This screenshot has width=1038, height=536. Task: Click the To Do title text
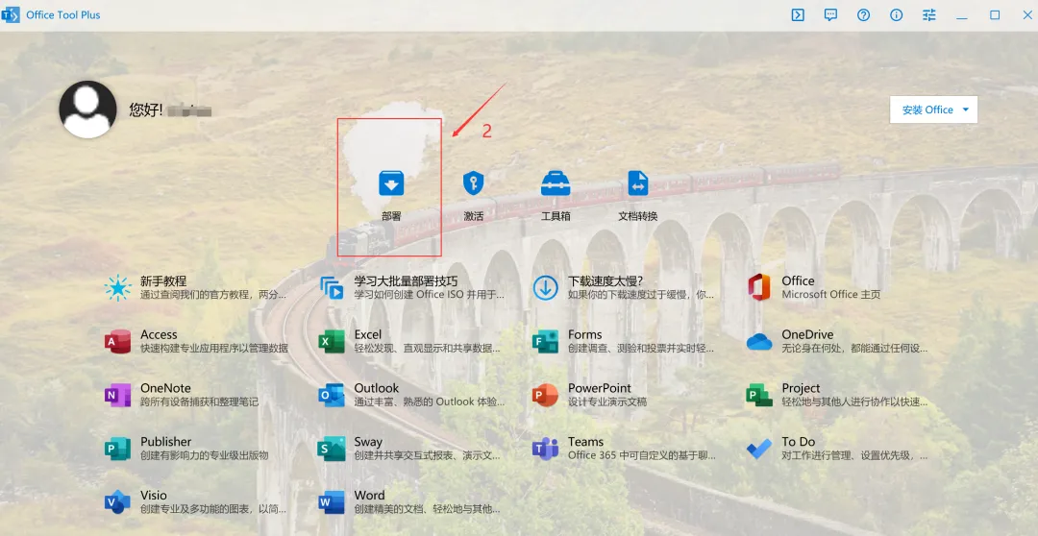click(799, 441)
